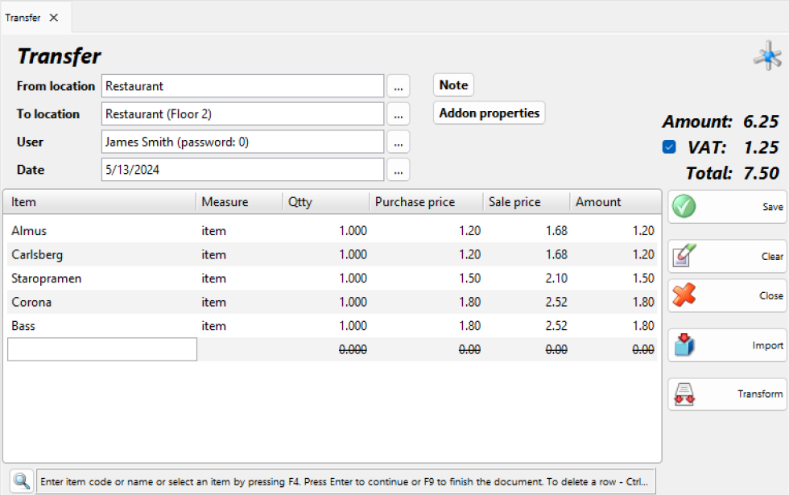This screenshot has width=789, height=495.
Task: Sort by the Qtty column header
Action: pyautogui.click(x=325, y=202)
